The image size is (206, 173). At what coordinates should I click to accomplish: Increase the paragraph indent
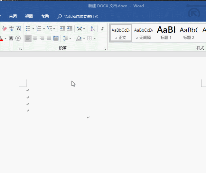(x=70, y=29)
